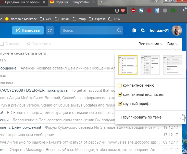Click the Написать compose button

pyautogui.click(x=28, y=30)
